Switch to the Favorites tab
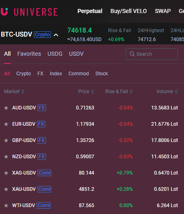The image size is (184, 214). 29,54
